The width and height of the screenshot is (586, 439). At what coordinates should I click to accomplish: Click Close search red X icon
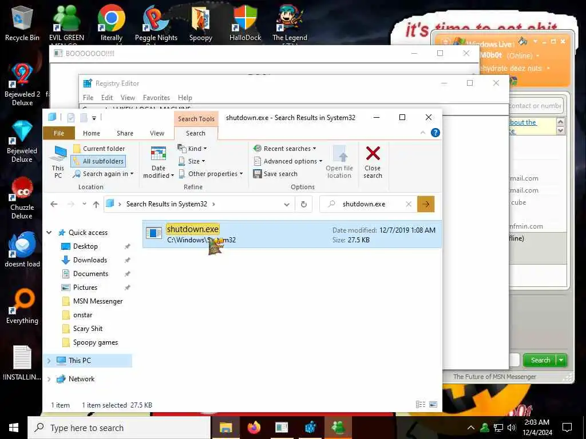coord(373,162)
